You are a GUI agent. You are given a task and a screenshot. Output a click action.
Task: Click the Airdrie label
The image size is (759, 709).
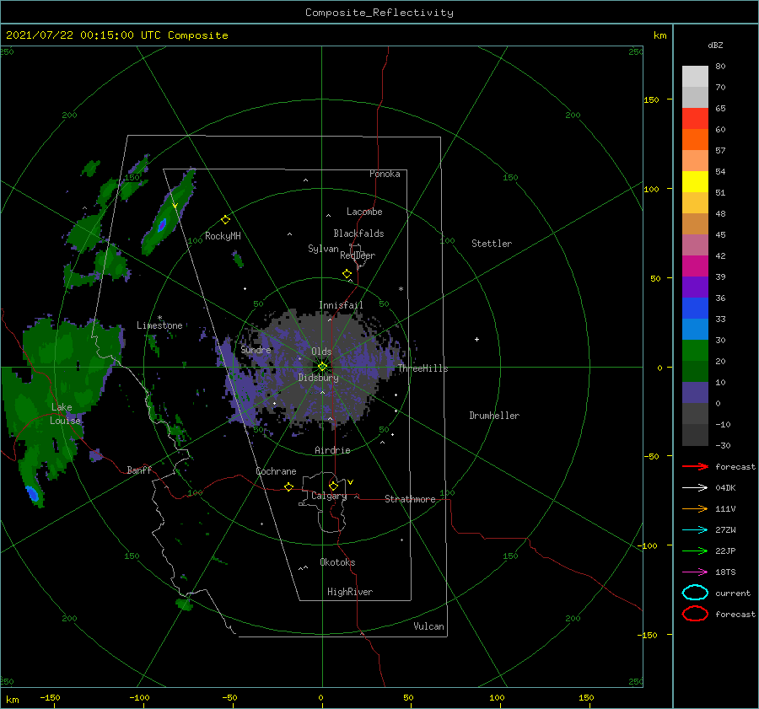coord(332,450)
